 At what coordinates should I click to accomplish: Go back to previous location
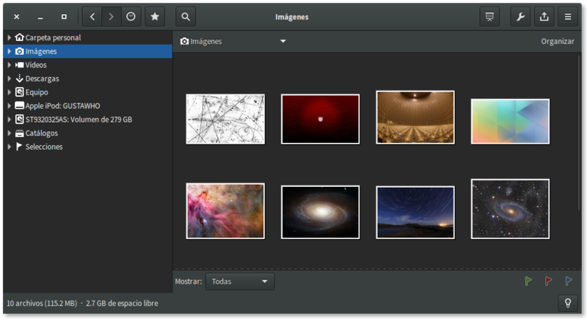(x=92, y=16)
